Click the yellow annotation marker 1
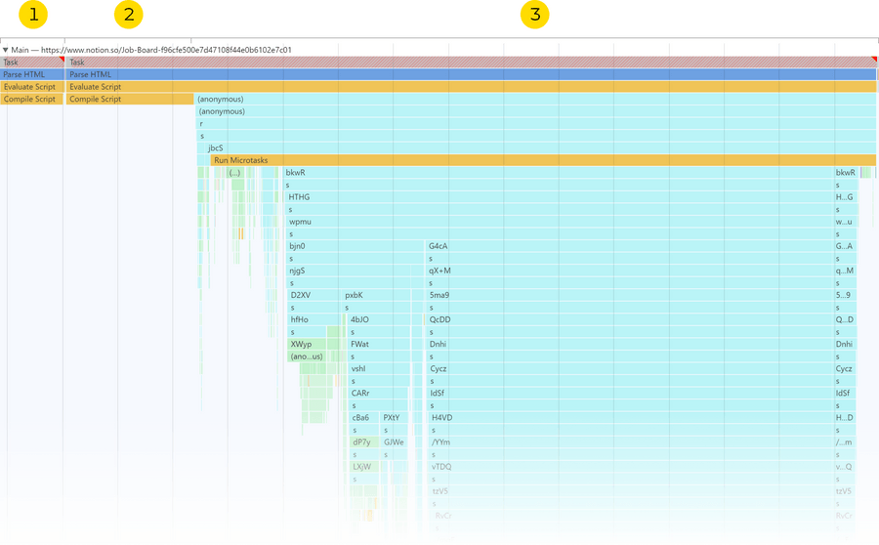879x545 pixels. click(32, 15)
